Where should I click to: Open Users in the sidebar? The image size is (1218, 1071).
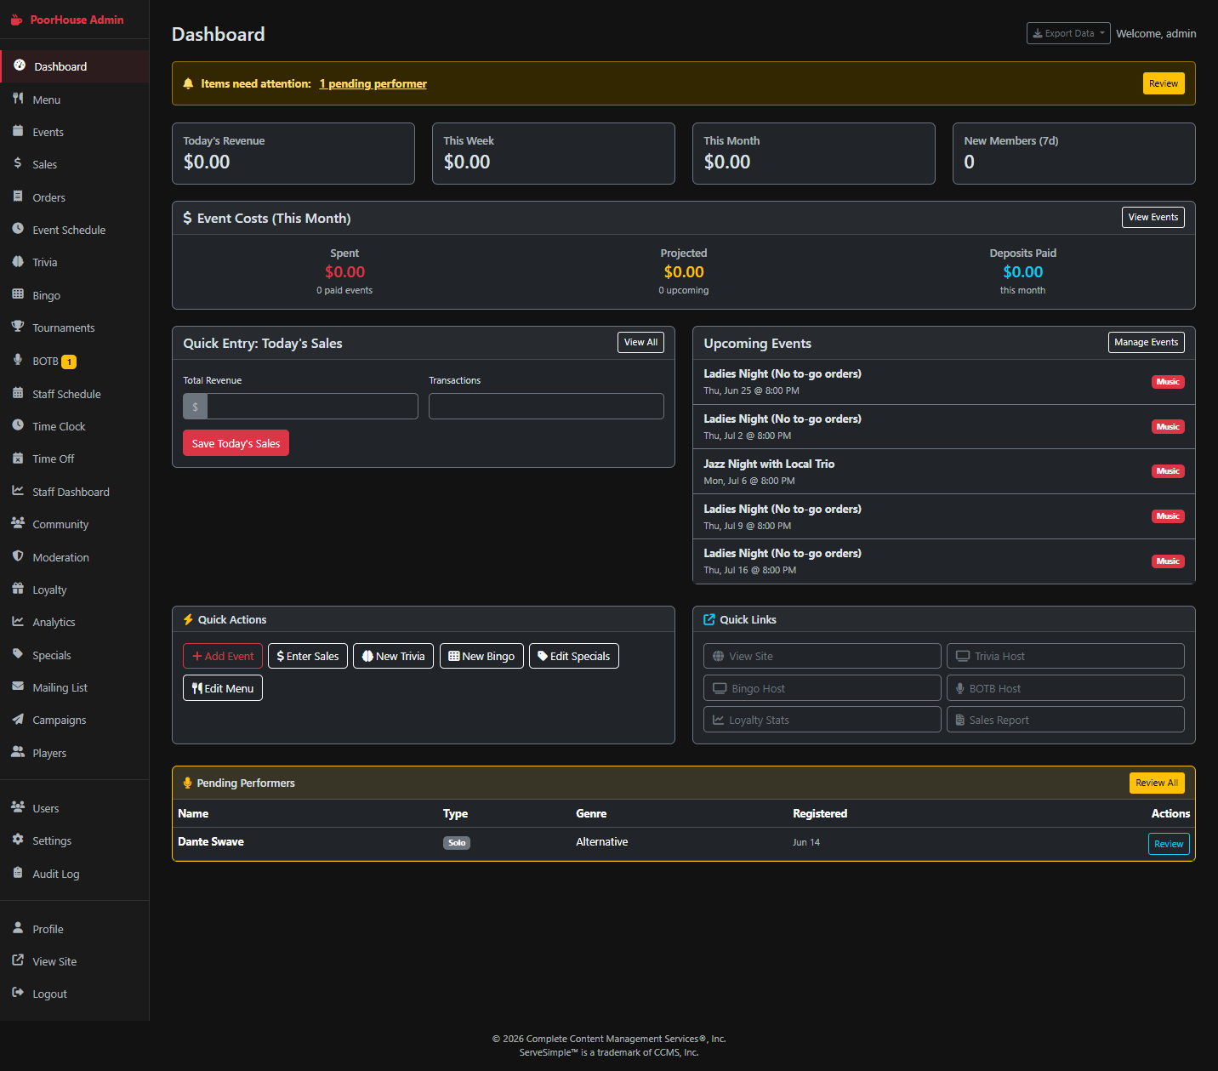coord(75,808)
